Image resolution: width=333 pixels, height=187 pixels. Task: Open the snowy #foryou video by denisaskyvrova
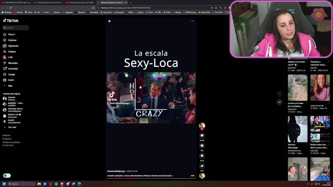click(298, 129)
